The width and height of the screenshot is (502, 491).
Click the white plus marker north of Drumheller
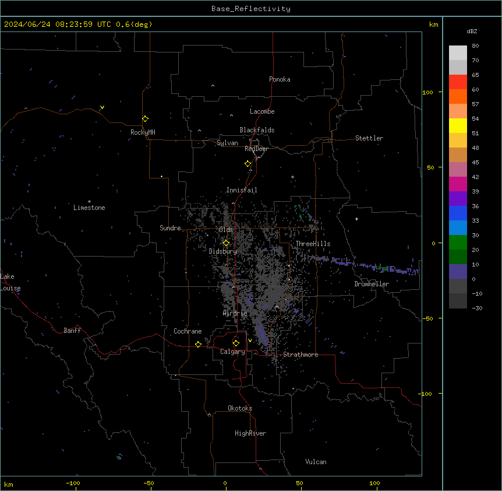click(356, 219)
